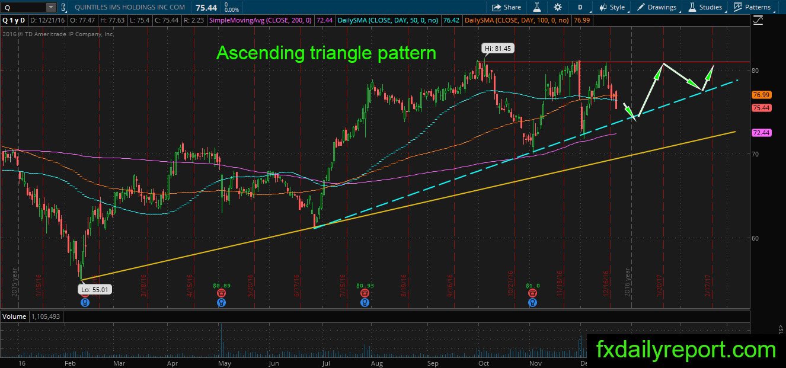Click the earnings phone icon under $0.89
Screen dimensions: 786x368
coord(221,293)
